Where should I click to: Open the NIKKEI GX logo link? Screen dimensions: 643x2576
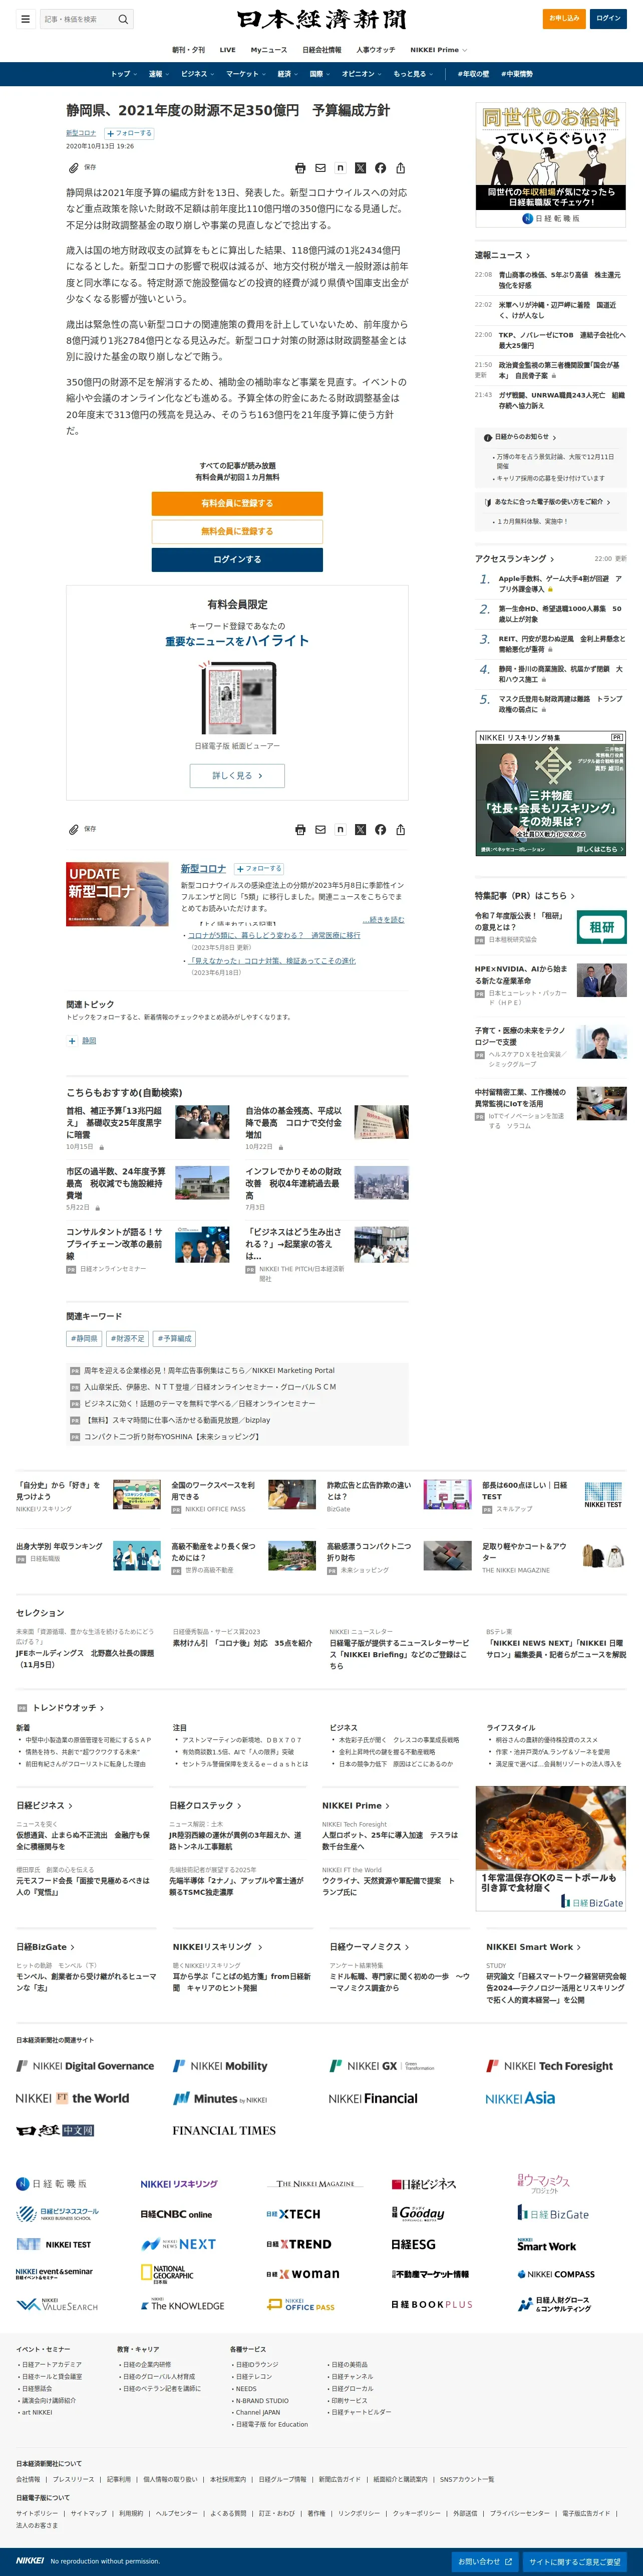pyautogui.click(x=383, y=2066)
